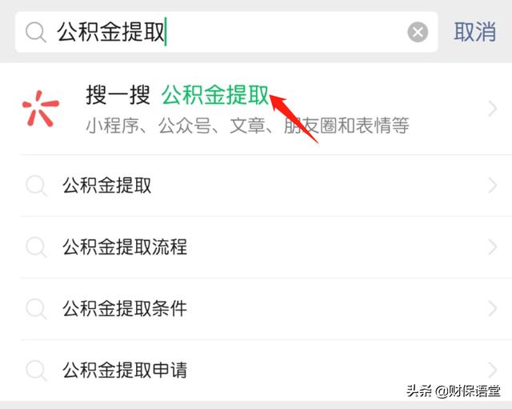Tap the magnifier icon in the search bar
The width and height of the screenshot is (512, 409).
click(x=35, y=32)
